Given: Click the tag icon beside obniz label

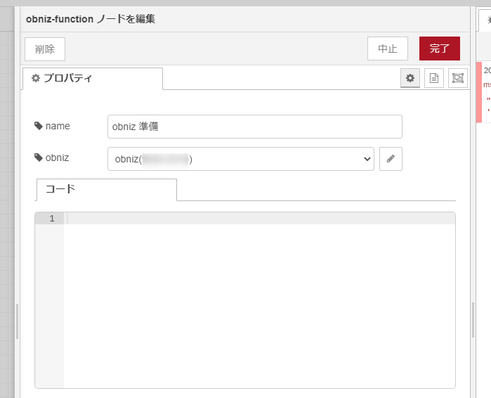Looking at the screenshot, I should (38, 158).
